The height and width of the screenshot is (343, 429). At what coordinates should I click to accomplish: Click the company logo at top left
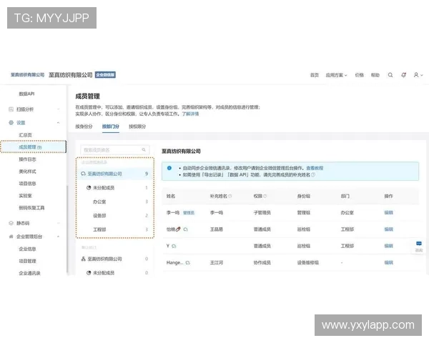pos(27,75)
